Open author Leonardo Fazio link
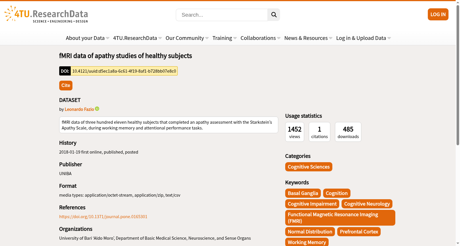The height and width of the screenshot is (246, 460). point(79,109)
